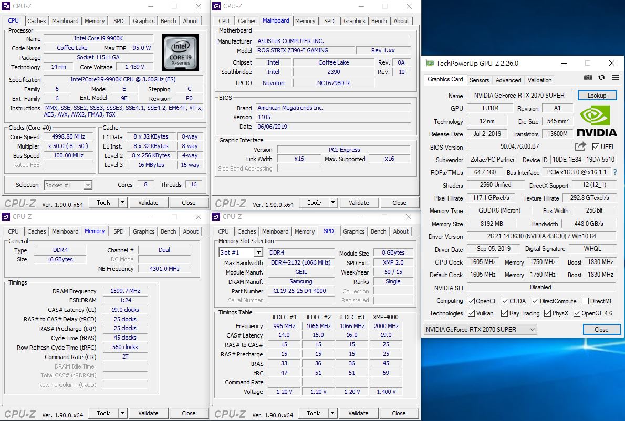625x421 pixels.
Task: Click the Core Voltage value 1.439 V
Action: point(135,67)
